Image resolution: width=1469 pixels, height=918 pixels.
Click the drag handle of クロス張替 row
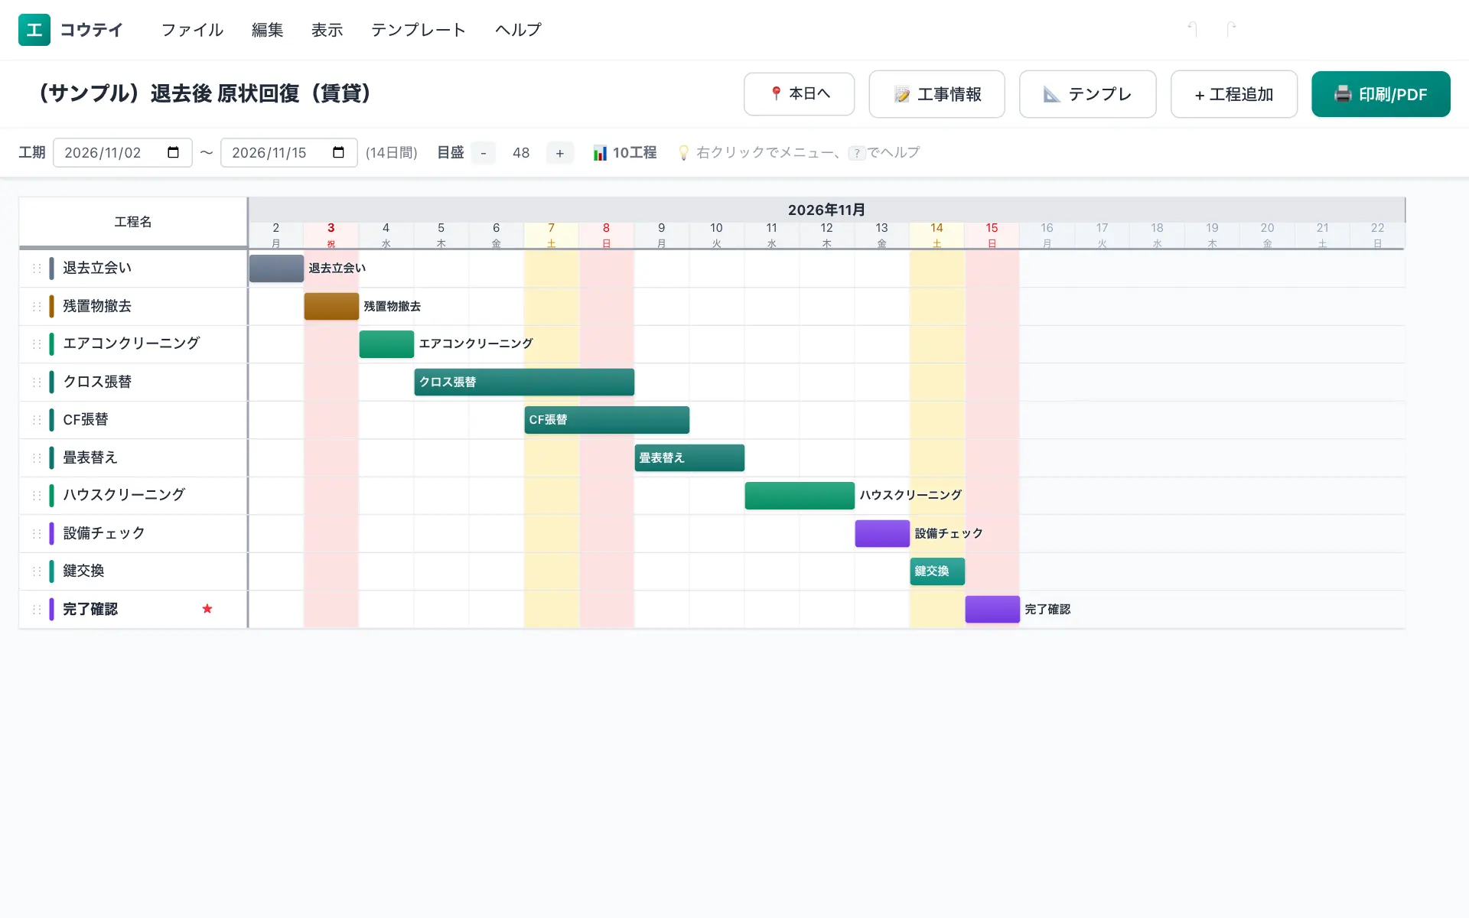coord(36,382)
